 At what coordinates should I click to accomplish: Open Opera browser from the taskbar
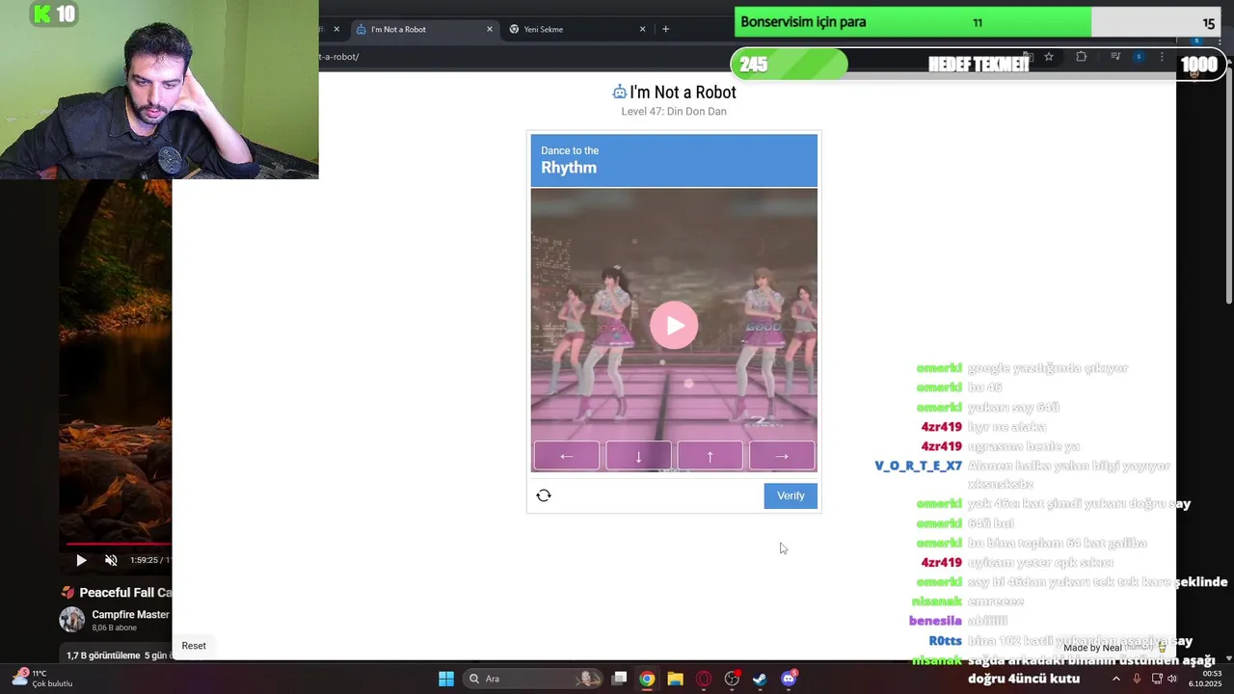[704, 679]
